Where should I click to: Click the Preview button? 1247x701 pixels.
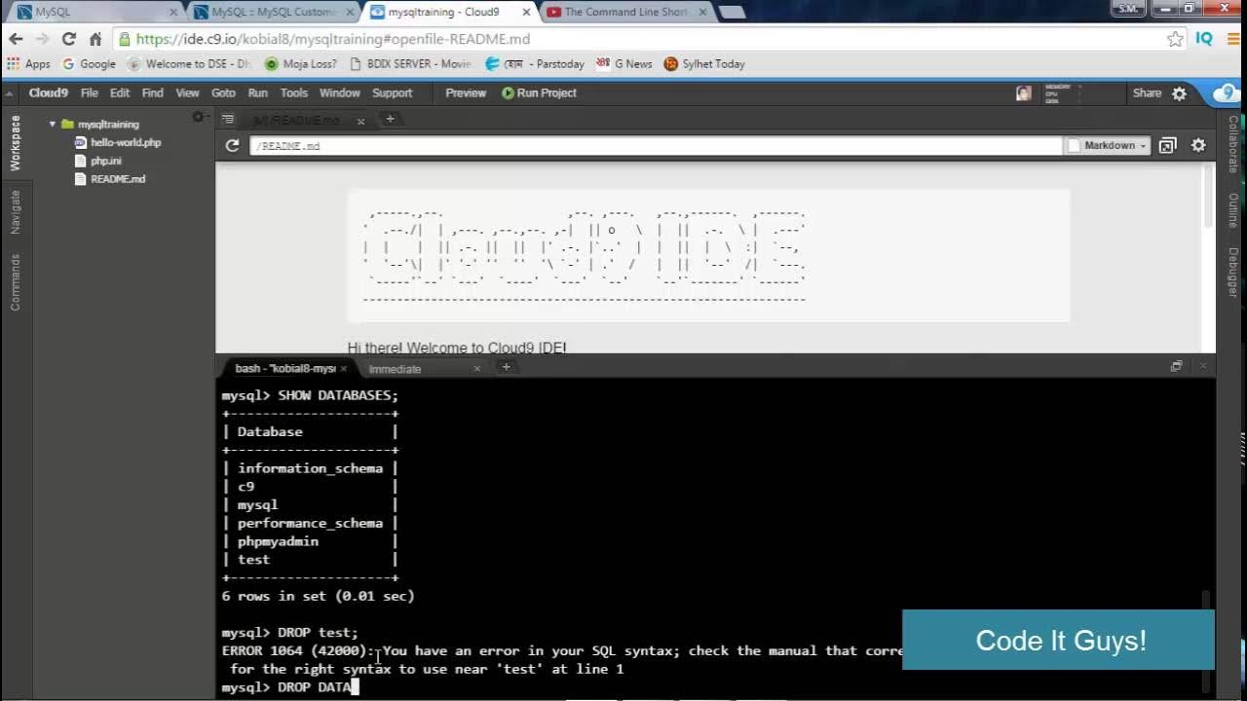(466, 92)
